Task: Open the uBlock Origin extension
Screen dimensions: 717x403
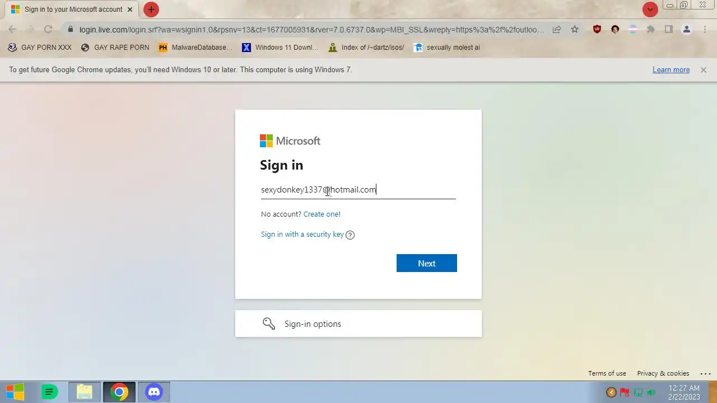Action: tap(597, 30)
